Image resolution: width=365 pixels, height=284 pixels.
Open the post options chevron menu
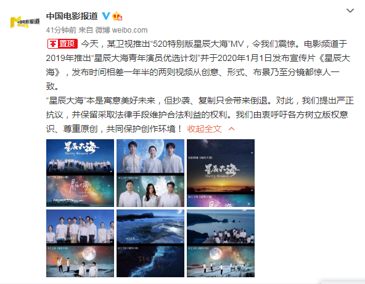click(x=350, y=10)
